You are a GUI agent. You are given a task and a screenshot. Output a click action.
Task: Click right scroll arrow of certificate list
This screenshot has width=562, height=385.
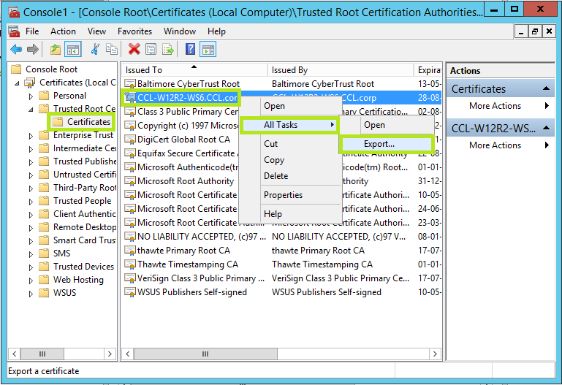(x=435, y=354)
